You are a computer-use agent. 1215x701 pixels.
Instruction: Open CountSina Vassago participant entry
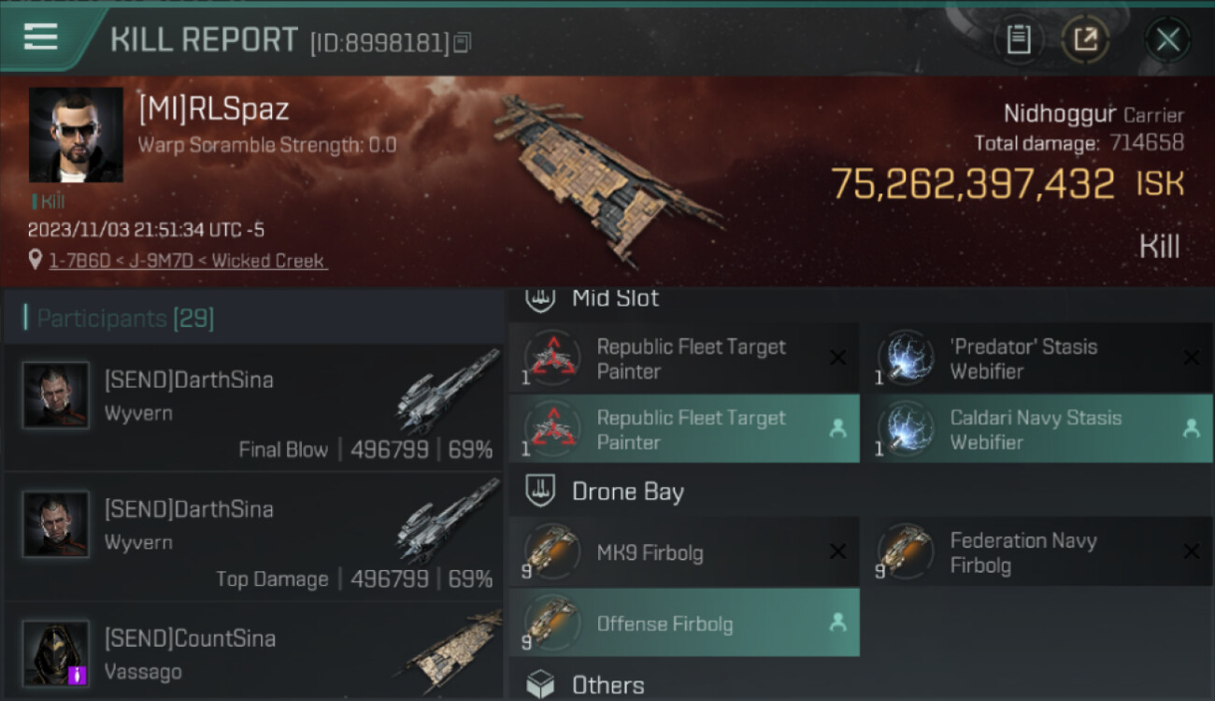[x=253, y=652]
